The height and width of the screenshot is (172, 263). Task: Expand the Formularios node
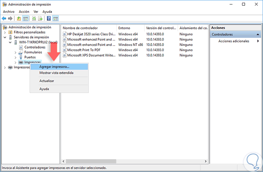[15, 53]
